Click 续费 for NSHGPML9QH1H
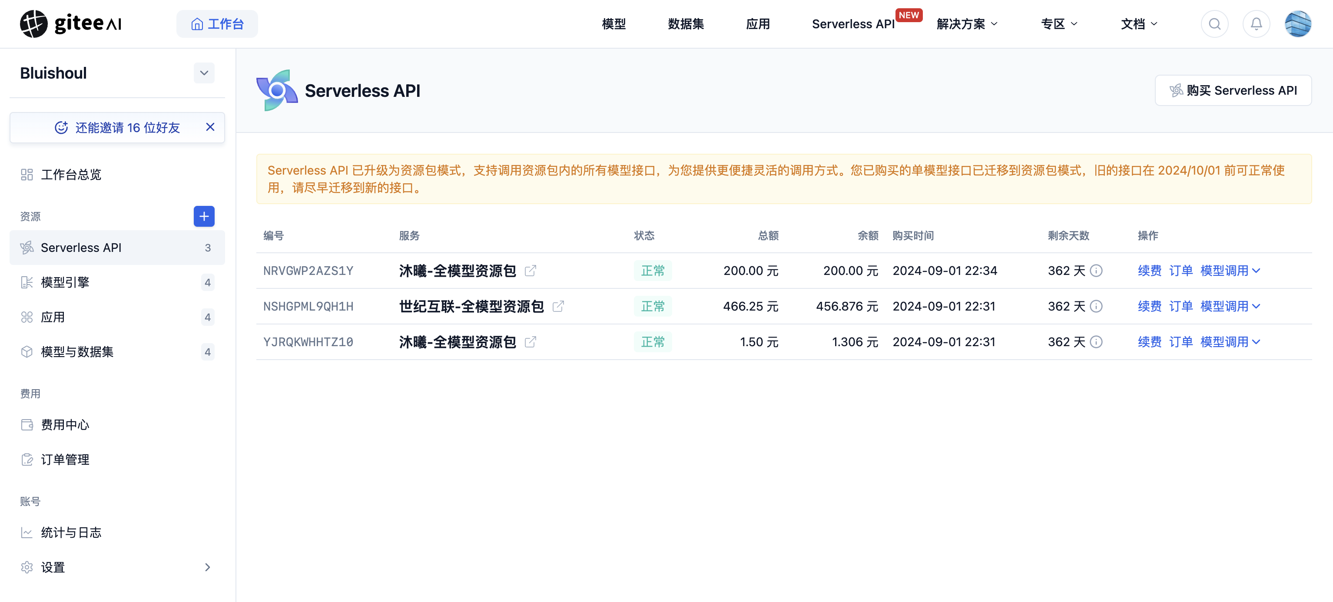 (1149, 306)
